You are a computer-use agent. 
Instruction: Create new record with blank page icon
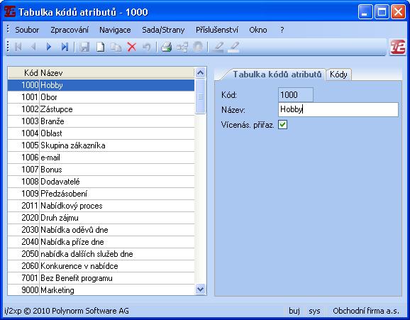(101, 47)
